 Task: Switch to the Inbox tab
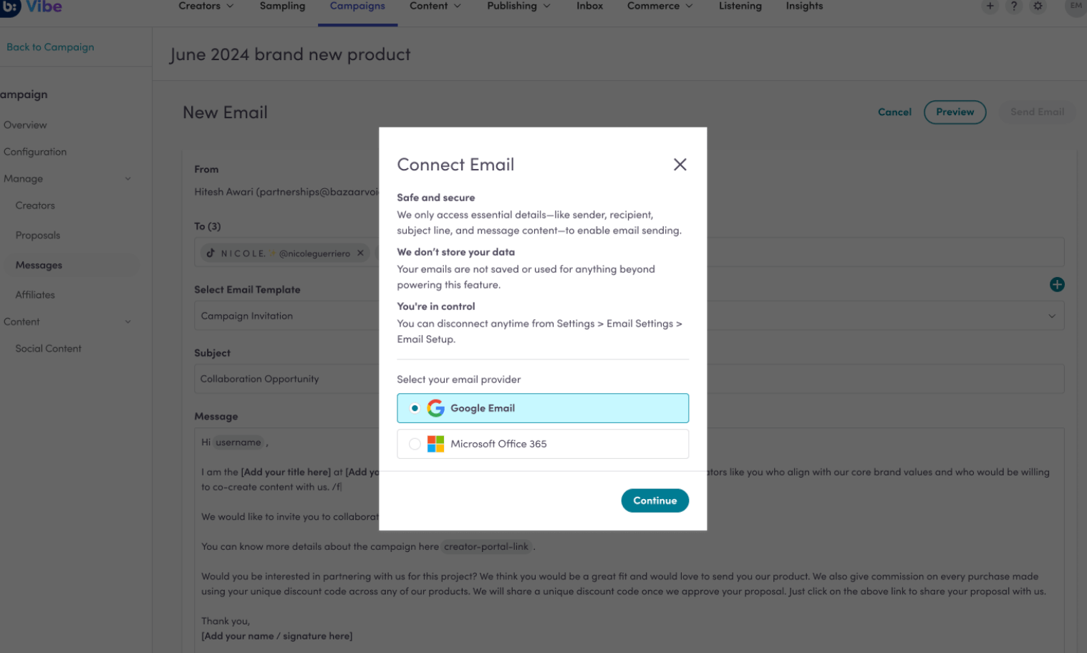pos(589,6)
